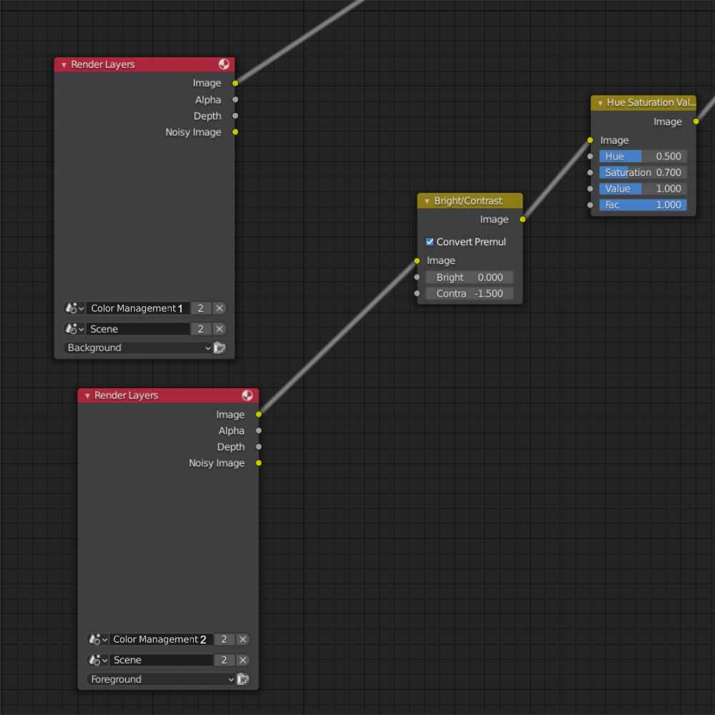The image size is (715, 715).
Task: Toggle the Convert Premul checkbox
Action: (430, 241)
